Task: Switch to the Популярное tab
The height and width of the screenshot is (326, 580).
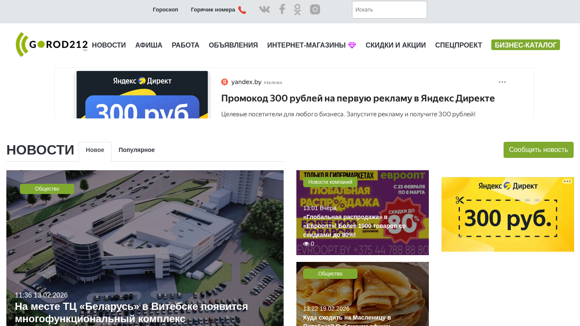Action: [137, 150]
